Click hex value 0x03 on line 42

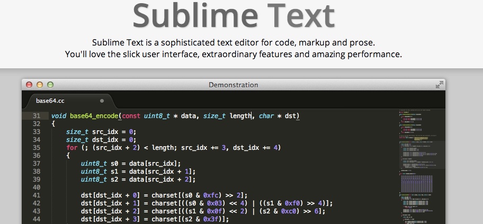(214, 203)
